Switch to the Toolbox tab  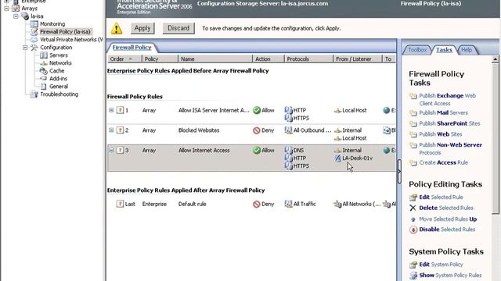click(417, 50)
